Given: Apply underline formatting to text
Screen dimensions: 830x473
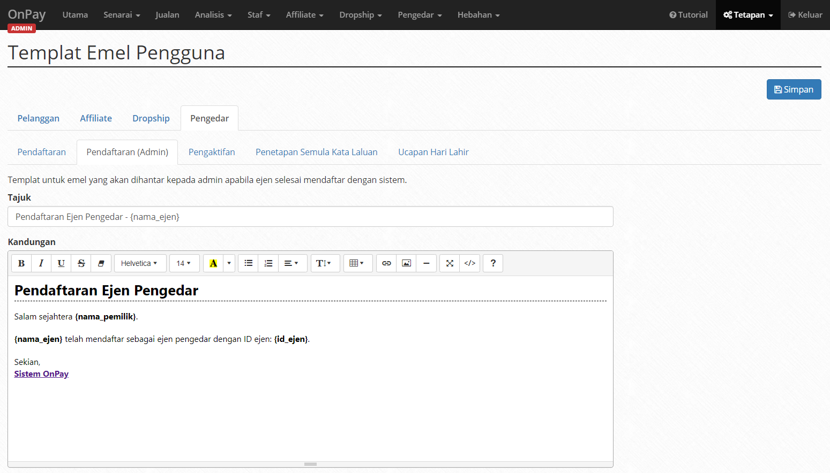Looking at the screenshot, I should point(61,263).
